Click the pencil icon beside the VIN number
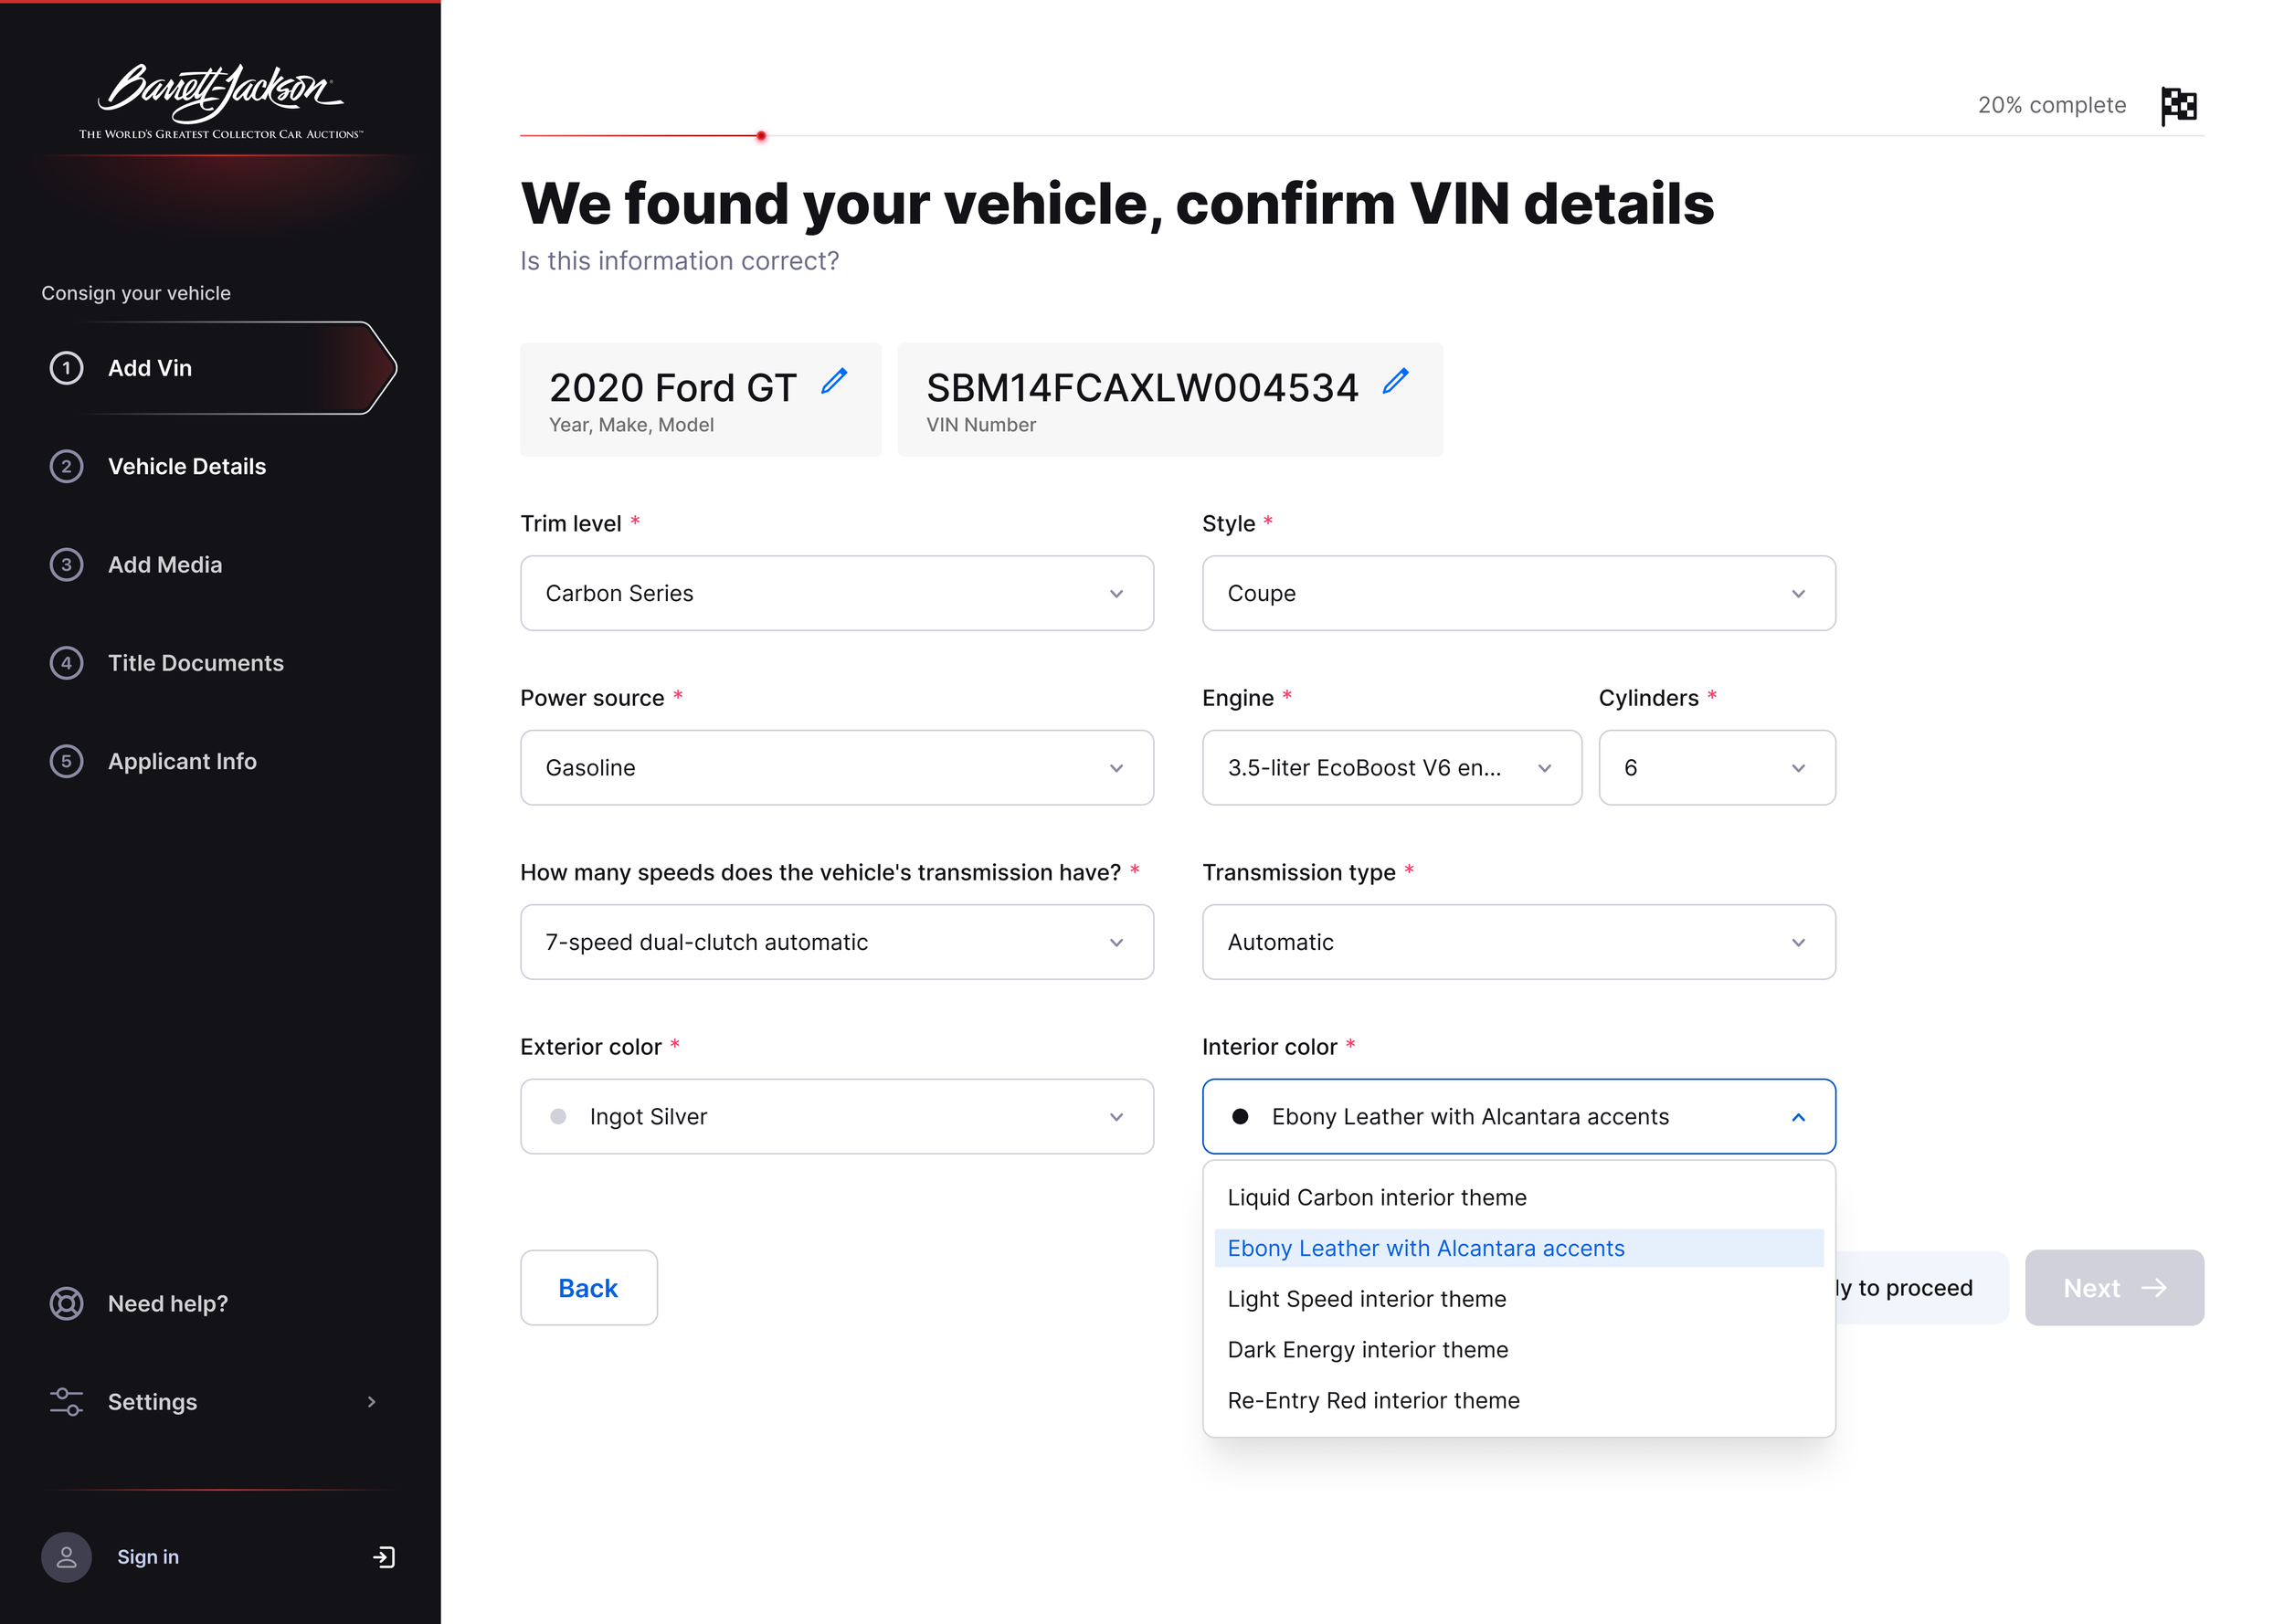 [1395, 381]
